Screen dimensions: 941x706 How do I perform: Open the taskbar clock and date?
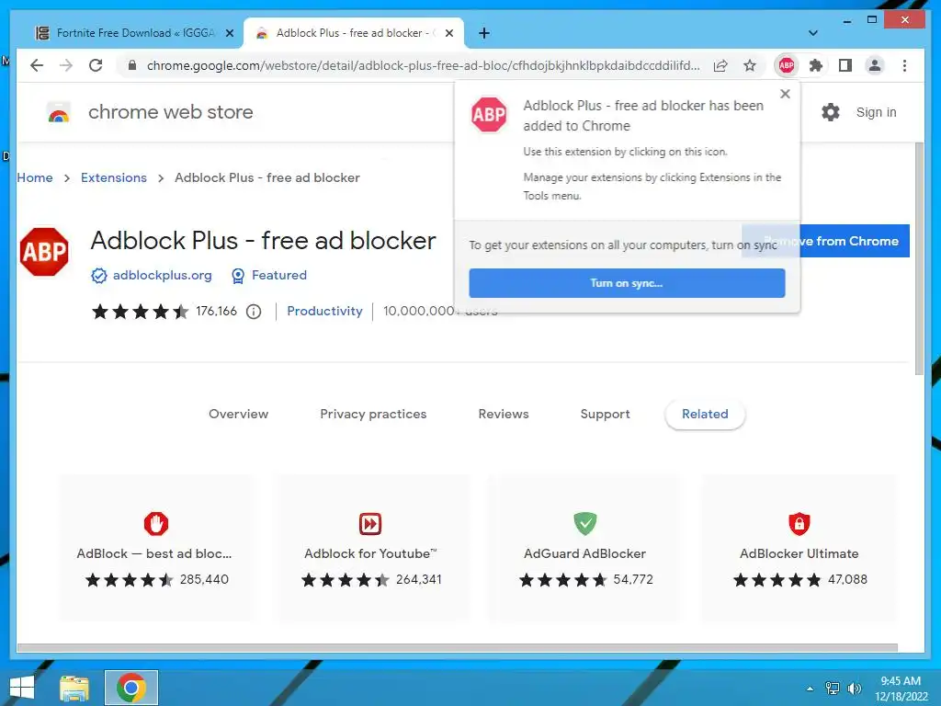point(901,689)
